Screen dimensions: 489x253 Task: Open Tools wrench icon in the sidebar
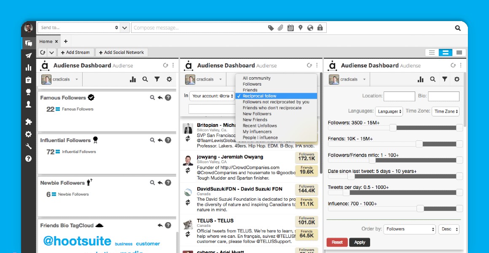(28, 146)
